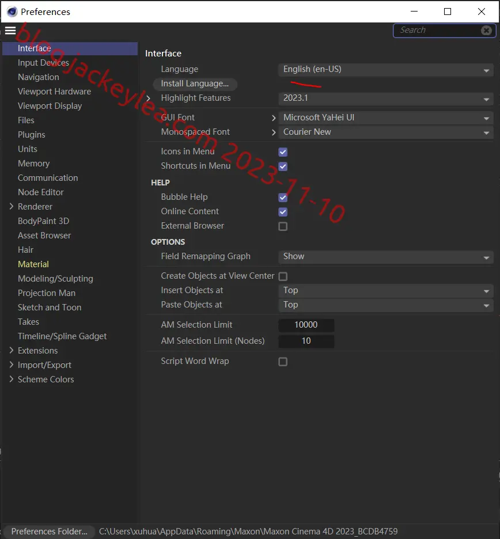Open Highlight Features version dropdown
The image size is (500, 539).
(386, 98)
